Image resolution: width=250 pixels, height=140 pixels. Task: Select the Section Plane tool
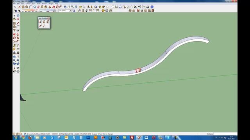pyautogui.click(x=18, y=72)
